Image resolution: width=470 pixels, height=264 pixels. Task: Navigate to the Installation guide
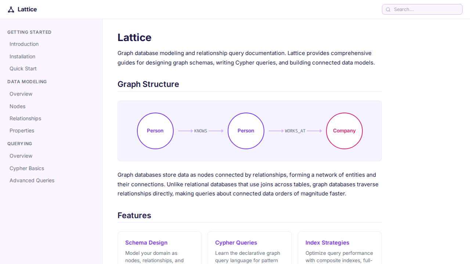pyautogui.click(x=22, y=56)
